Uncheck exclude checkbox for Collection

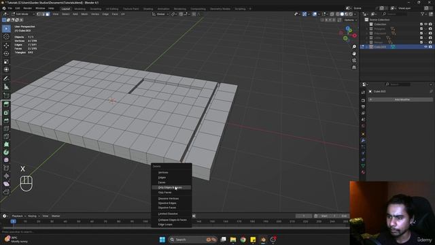pyautogui.click(x=421, y=24)
